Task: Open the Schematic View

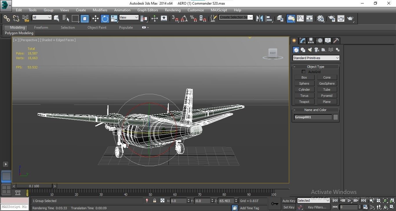Action: (x=310, y=19)
